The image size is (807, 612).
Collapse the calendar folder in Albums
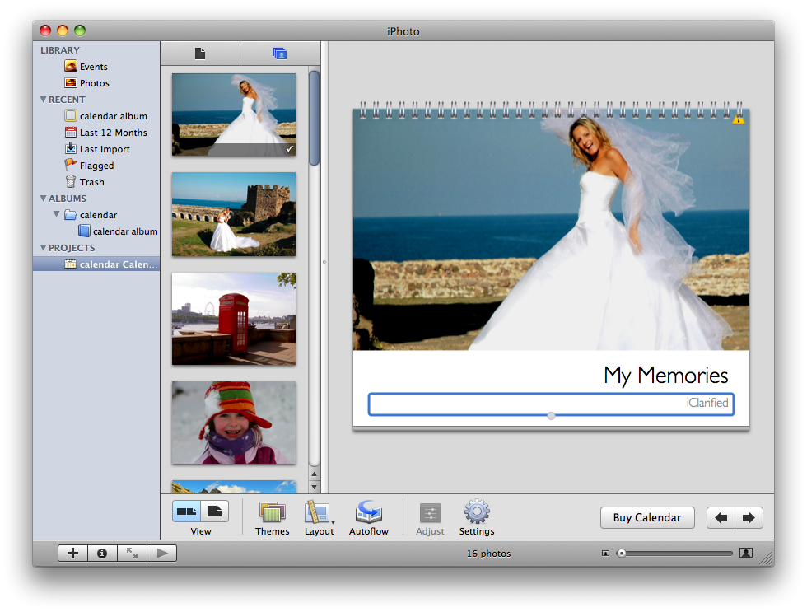click(57, 215)
